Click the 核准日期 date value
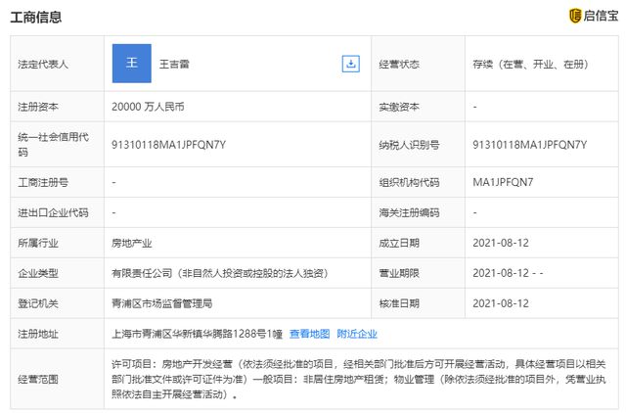The image size is (626, 413). pyautogui.click(x=500, y=303)
